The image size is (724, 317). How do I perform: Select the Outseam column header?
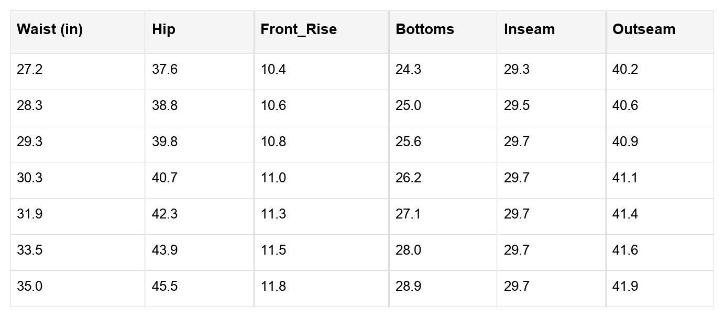tap(644, 29)
